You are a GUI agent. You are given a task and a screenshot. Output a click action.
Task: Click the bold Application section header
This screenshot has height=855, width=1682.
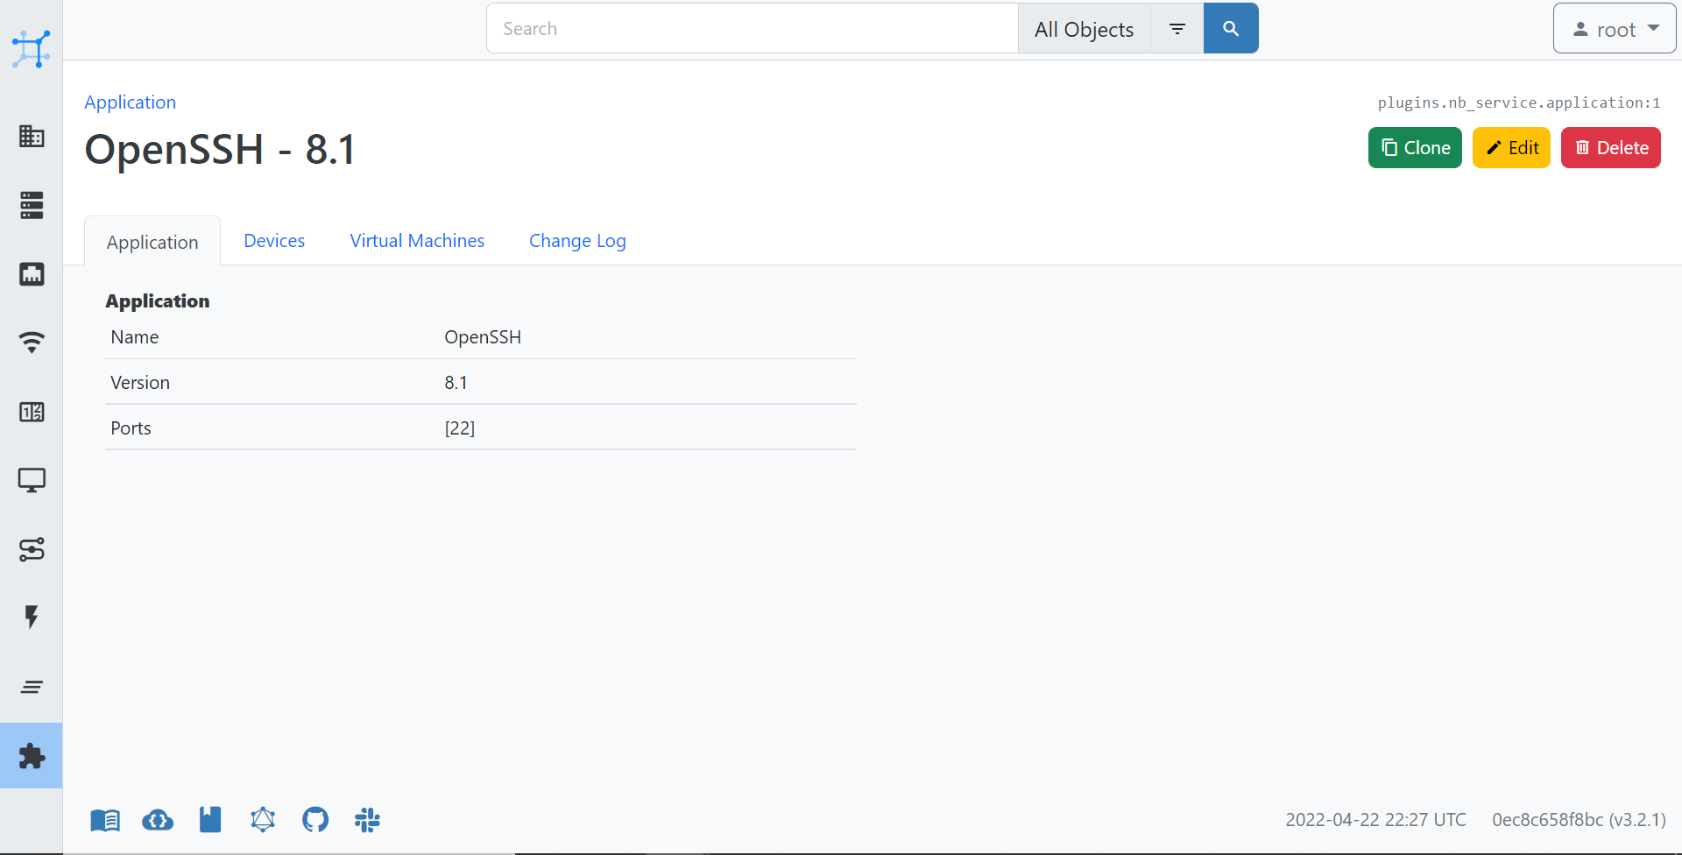(158, 301)
